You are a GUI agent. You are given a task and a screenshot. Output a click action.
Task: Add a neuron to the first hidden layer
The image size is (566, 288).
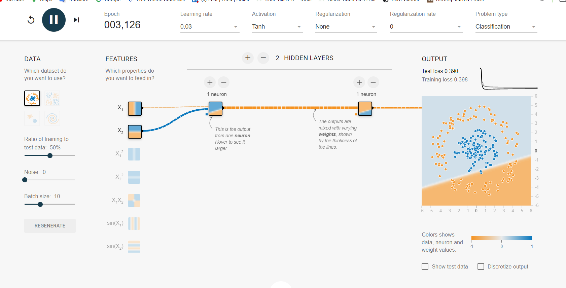210,82
